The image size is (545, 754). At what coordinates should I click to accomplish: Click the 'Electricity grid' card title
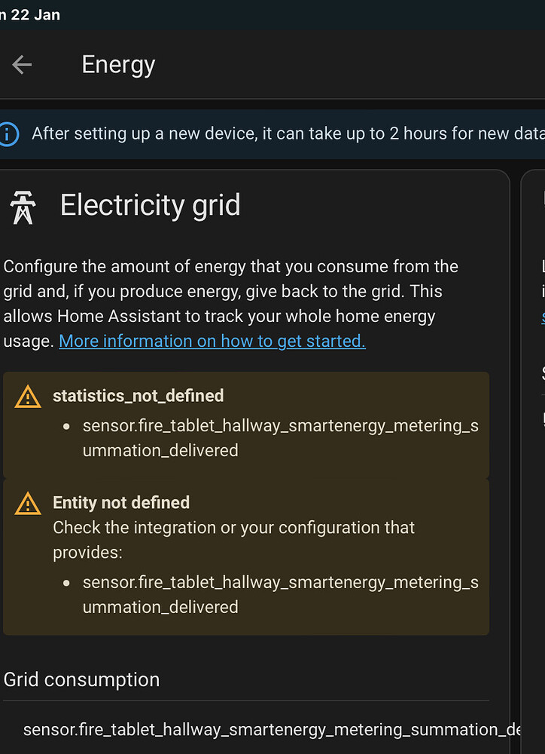[x=150, y=204]
